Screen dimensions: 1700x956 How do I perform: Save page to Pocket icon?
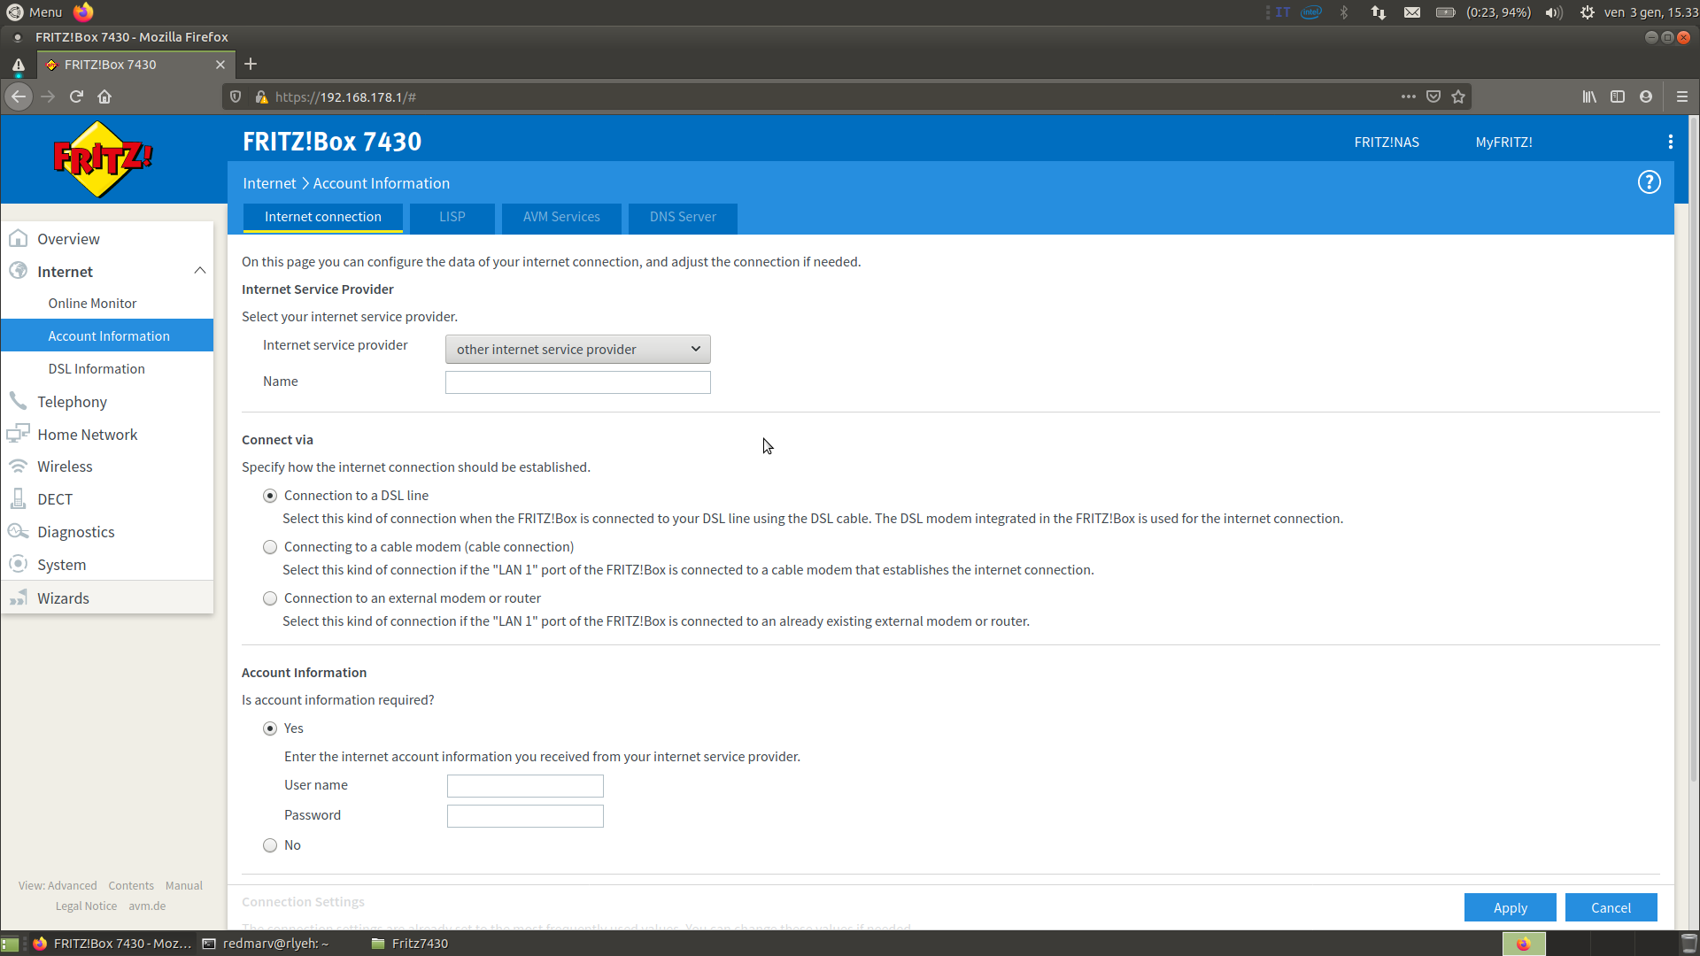point(1433,96)
